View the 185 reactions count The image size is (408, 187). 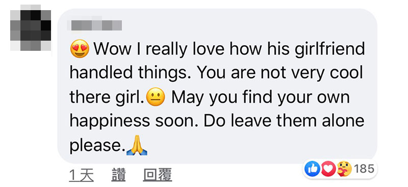tap(364, 169)
